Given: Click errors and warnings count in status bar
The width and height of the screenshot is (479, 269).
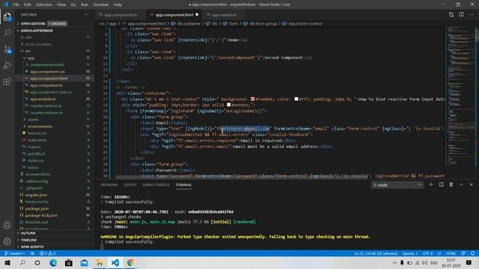Looking at the screenshot, I should click(x=47, y=253).
